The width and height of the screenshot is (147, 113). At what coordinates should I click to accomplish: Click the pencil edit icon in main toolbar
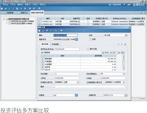10,9
